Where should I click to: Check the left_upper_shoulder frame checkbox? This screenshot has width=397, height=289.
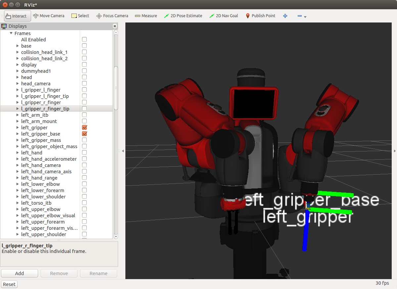84,234
